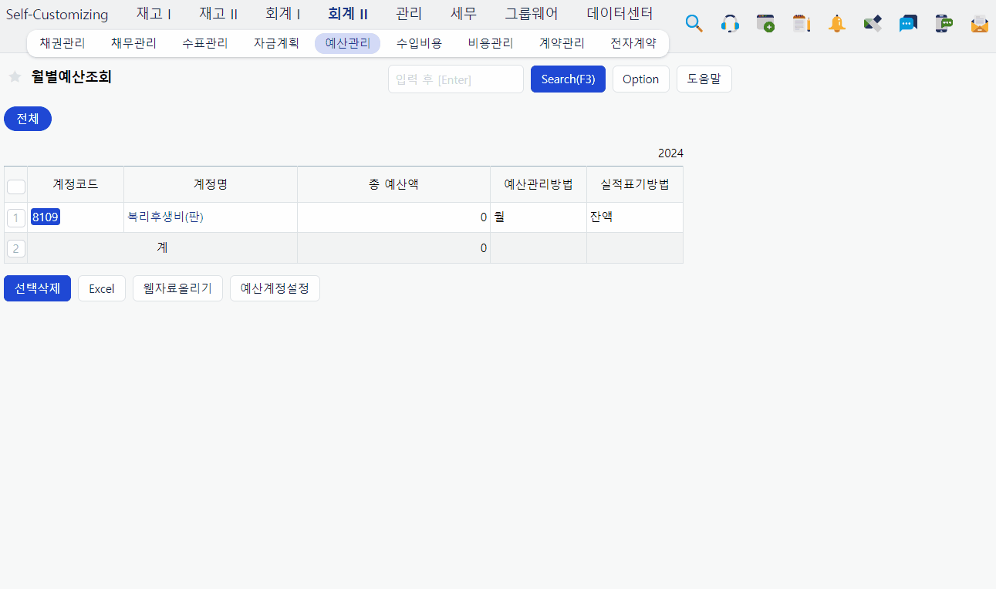
Task: Open the 복리후생비(판) account name link
Action: [x=165, y=217]
